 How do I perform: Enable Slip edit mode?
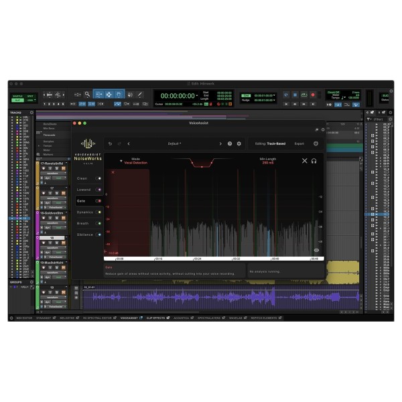point(17,100)
